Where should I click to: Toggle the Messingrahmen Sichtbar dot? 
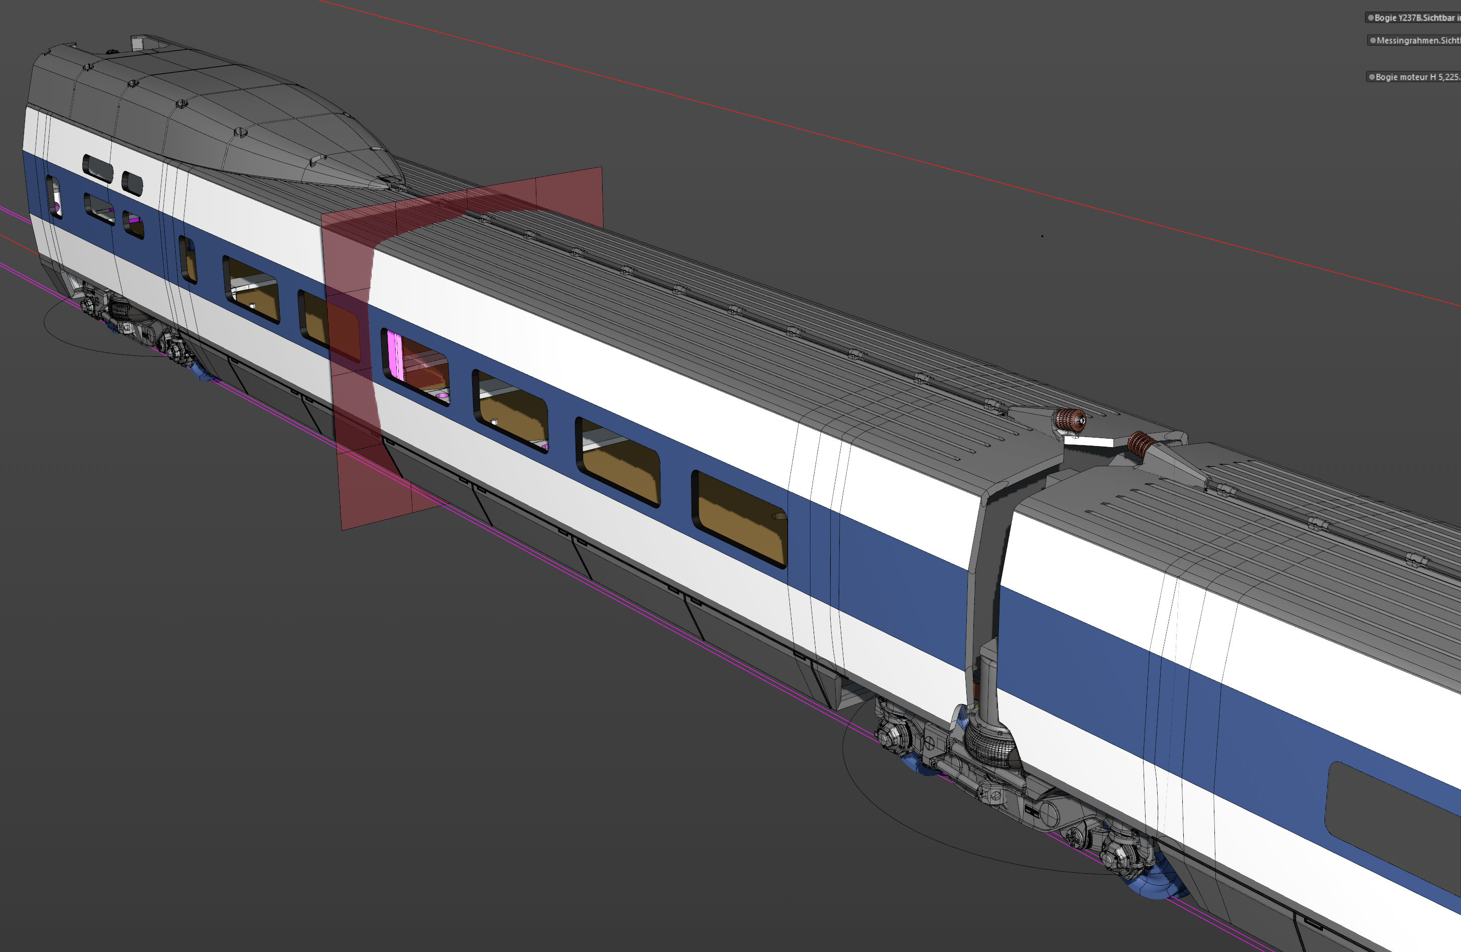click(1373, 41)
